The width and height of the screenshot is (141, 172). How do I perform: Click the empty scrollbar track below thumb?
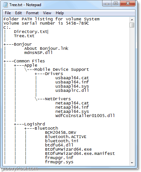point(132,94)
